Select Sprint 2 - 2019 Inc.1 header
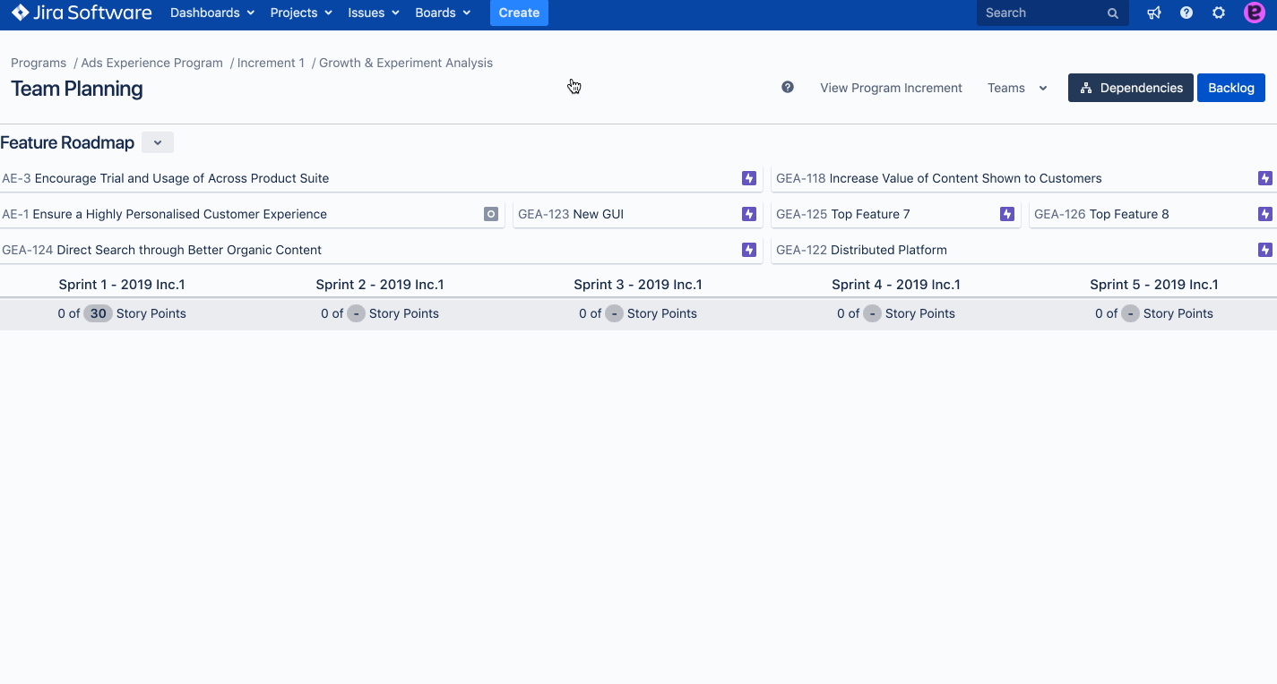 point(380,285)
